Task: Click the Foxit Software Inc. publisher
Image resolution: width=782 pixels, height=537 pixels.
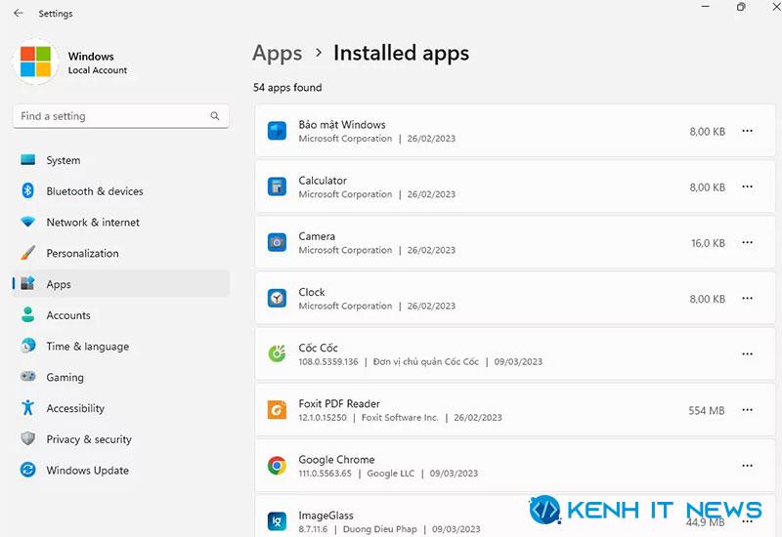Action: tap(400, 418)
